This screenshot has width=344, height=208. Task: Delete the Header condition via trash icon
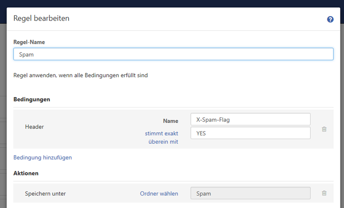[x=324, y=129]
